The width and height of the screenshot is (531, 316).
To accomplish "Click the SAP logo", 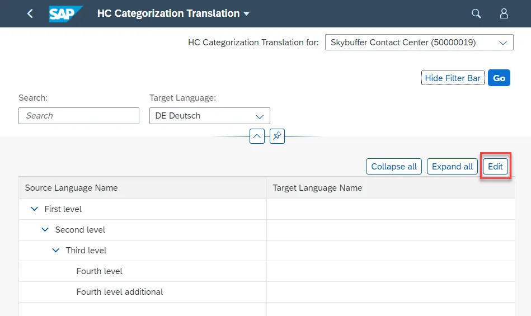I will pyautogui.click(x=65, y=14).
